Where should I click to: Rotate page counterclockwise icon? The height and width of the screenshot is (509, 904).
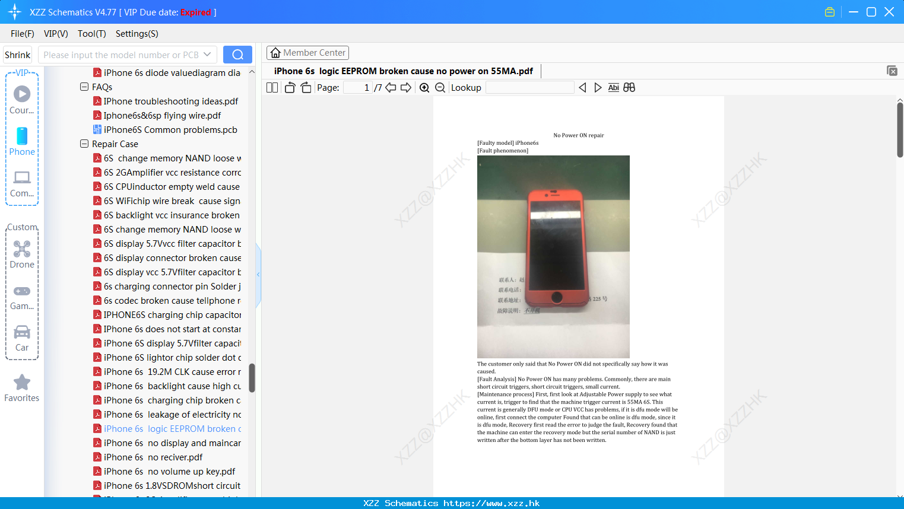(290, 88)
